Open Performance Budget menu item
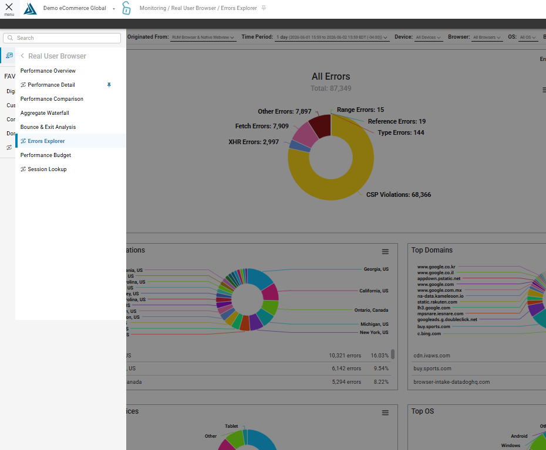Image resolution: width=546 pixels, height=450 pixels. (70, 155)
